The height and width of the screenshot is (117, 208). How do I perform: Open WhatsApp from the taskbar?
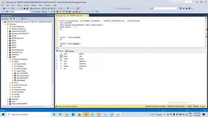[86, 114]
